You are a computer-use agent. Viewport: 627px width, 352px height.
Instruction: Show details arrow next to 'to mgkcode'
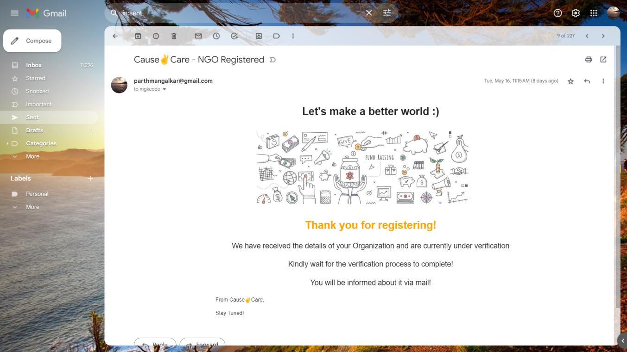pos(164,89)
